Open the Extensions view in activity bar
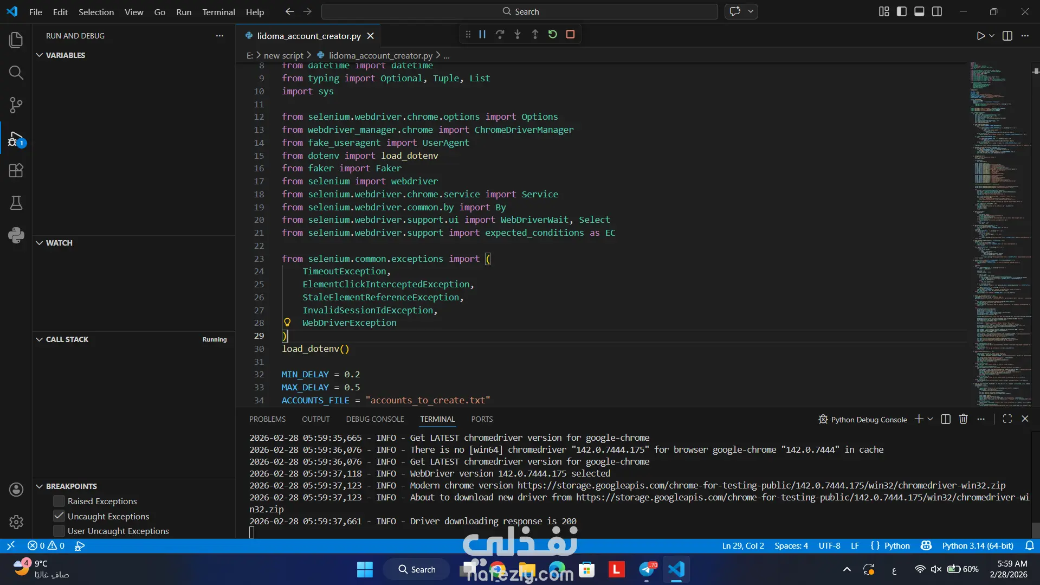Viewport: 1040px width, 585px height. [x=16, y=171]
